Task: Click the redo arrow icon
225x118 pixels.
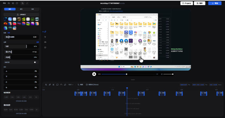Action: 27,3
